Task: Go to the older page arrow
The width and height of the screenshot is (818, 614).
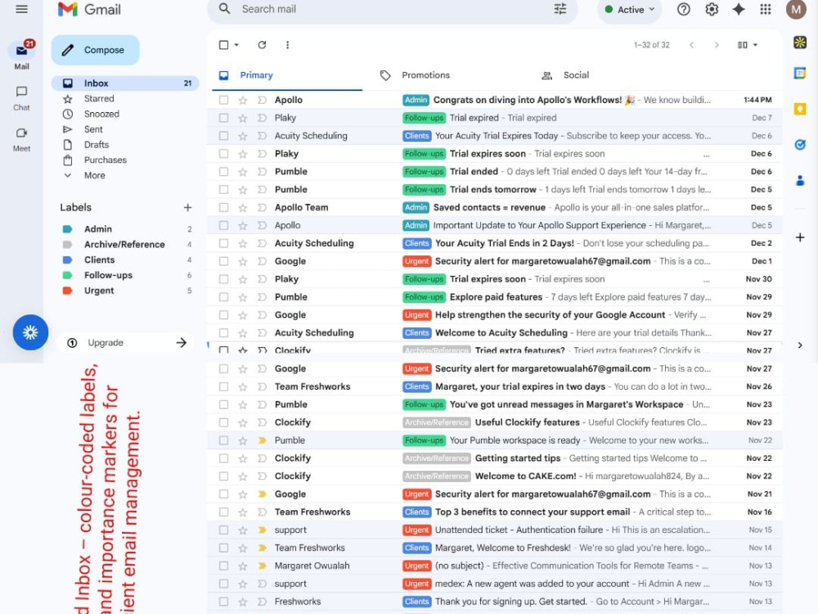Action: click(x=717, y=45)
